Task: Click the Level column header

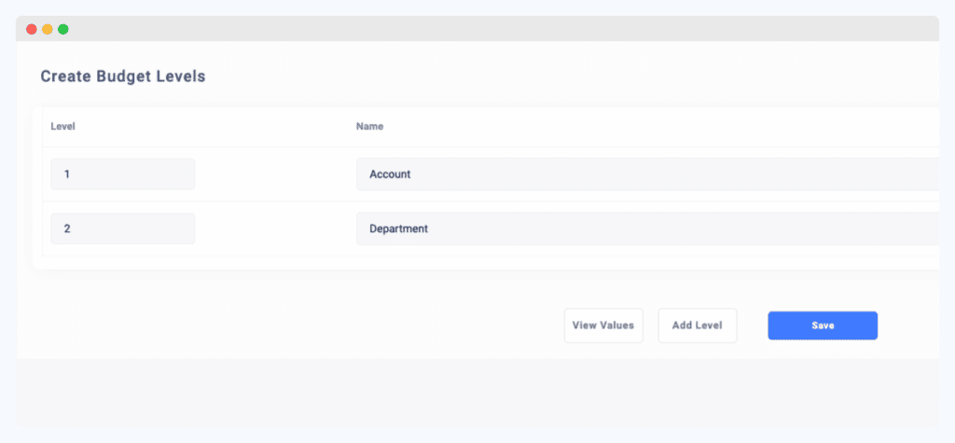Action: point(62,126)
